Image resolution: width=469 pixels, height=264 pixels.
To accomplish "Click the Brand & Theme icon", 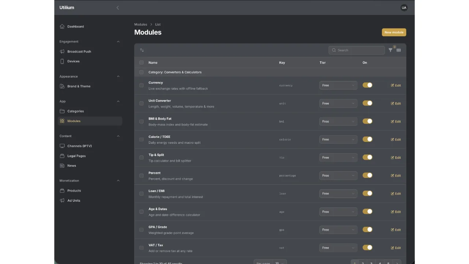I will [x=62, y=86].
